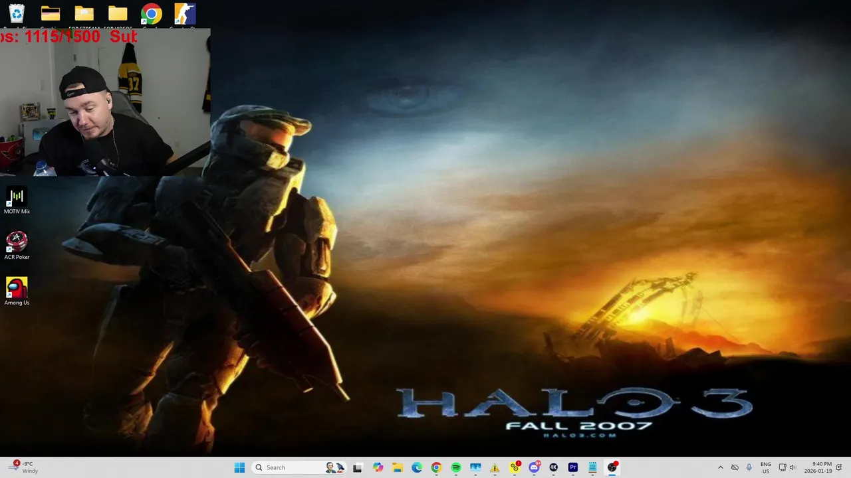
Task: Open the FOR VIDEOS desktop folder
Action: pyautogui.click(x=118, y=14)
